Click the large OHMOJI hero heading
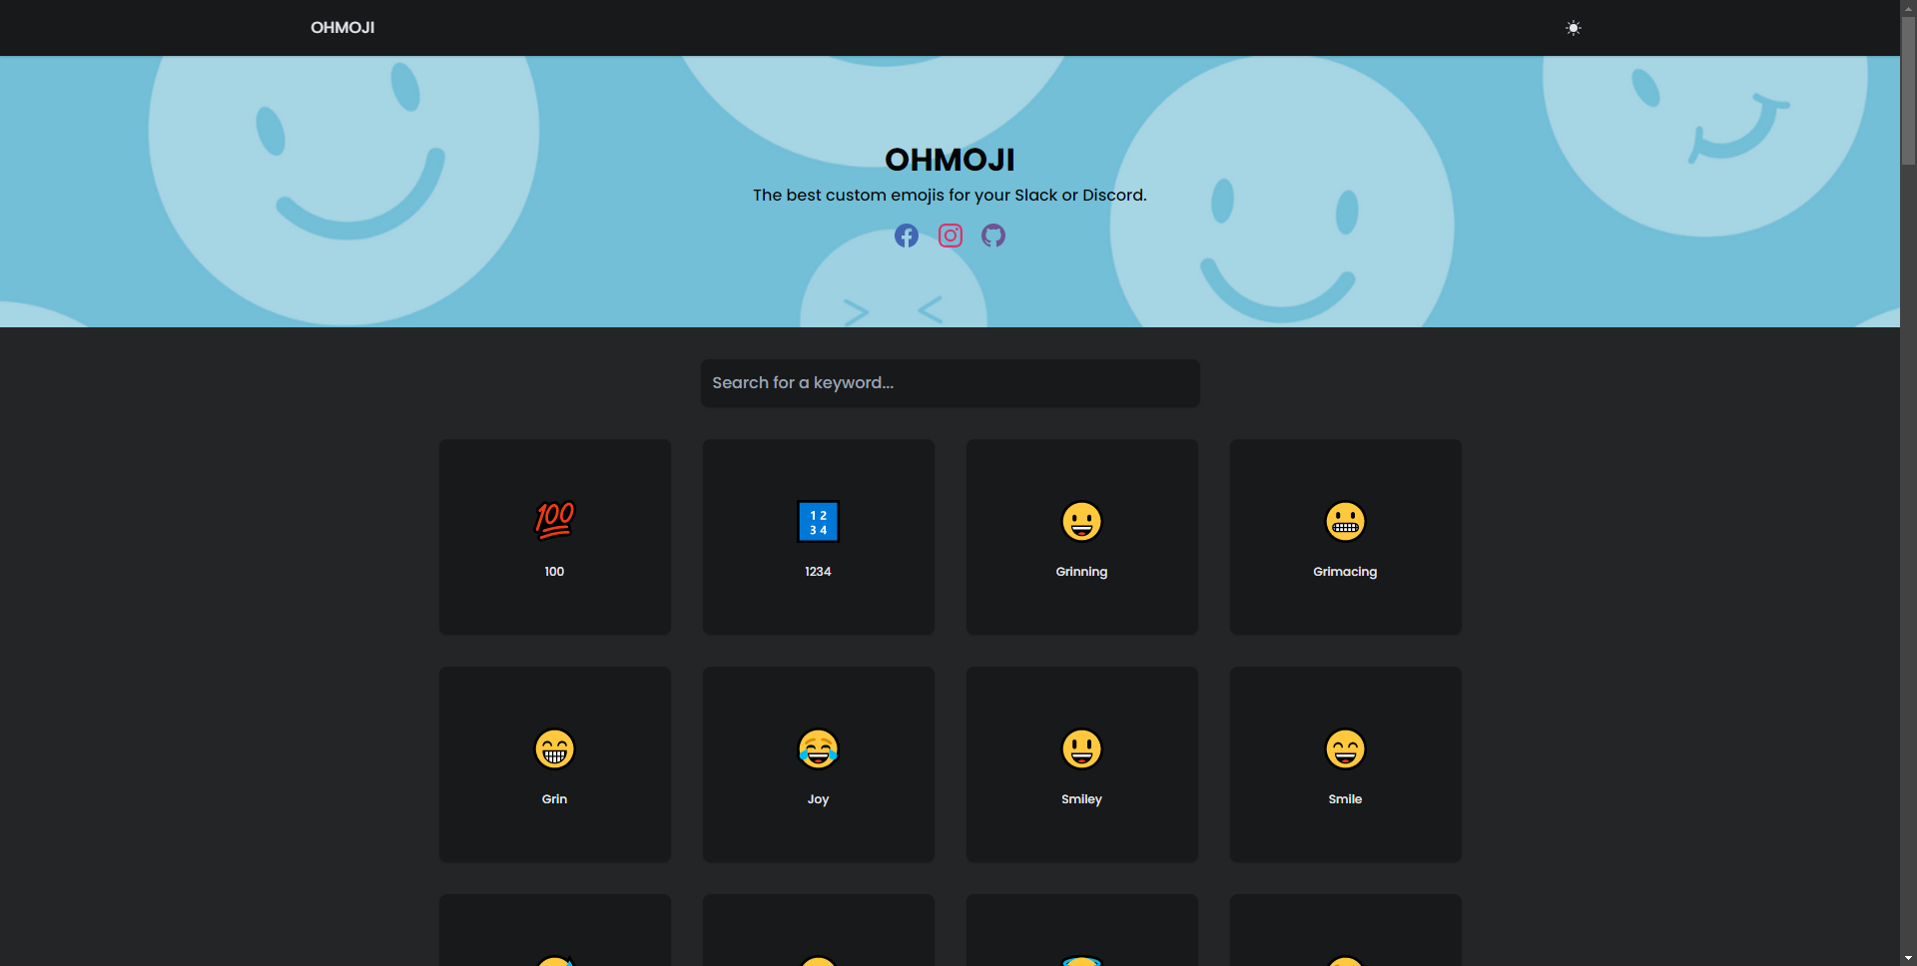 951,160
